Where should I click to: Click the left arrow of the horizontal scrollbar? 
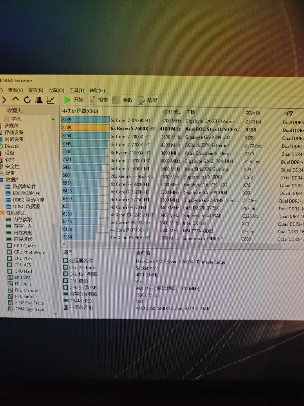(64, 244)
